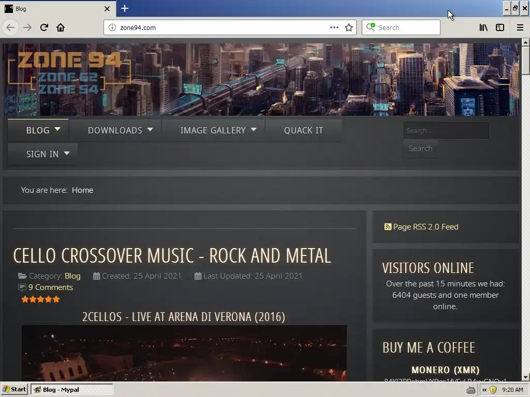Open Cello Crossover Music article title
The image size is (530, 397).
(x=172, y=255)
